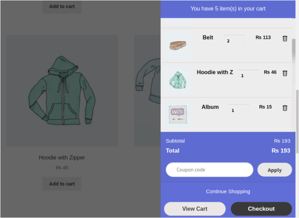The image size is (299, 218).
Task: Remove Hoodie with Zipper from cart
Action: coord(284,73)
